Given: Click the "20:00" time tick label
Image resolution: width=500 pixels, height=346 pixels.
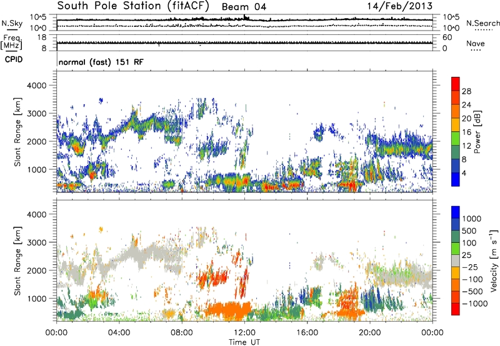Looking at the screenshot, I should (369, 333).
